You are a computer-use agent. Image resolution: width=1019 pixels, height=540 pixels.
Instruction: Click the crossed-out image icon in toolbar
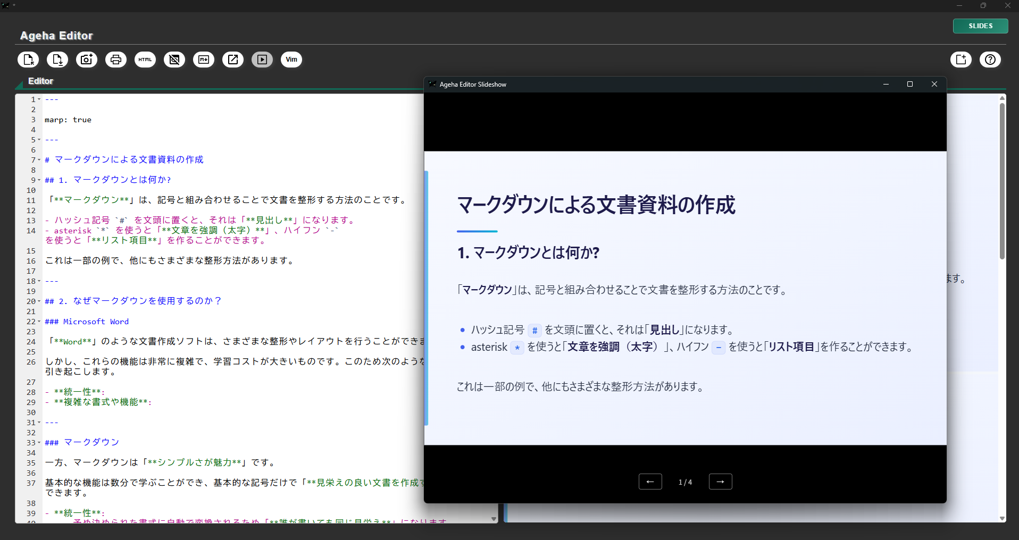[x=174, y=60]
